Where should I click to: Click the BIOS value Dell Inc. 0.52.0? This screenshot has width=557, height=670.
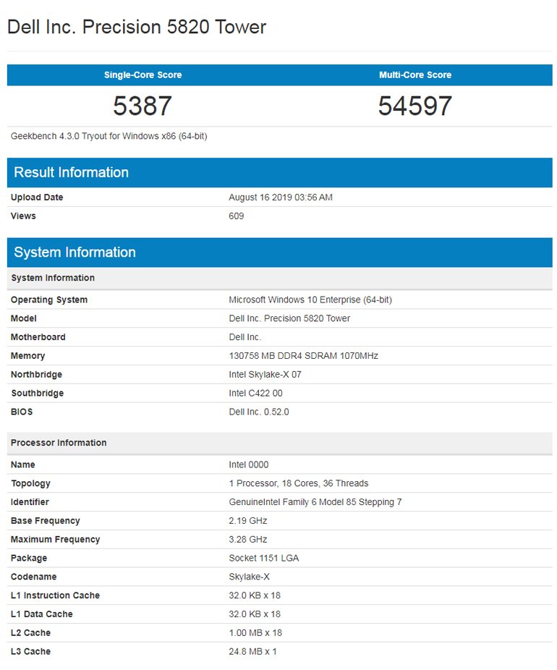point(260,412)
